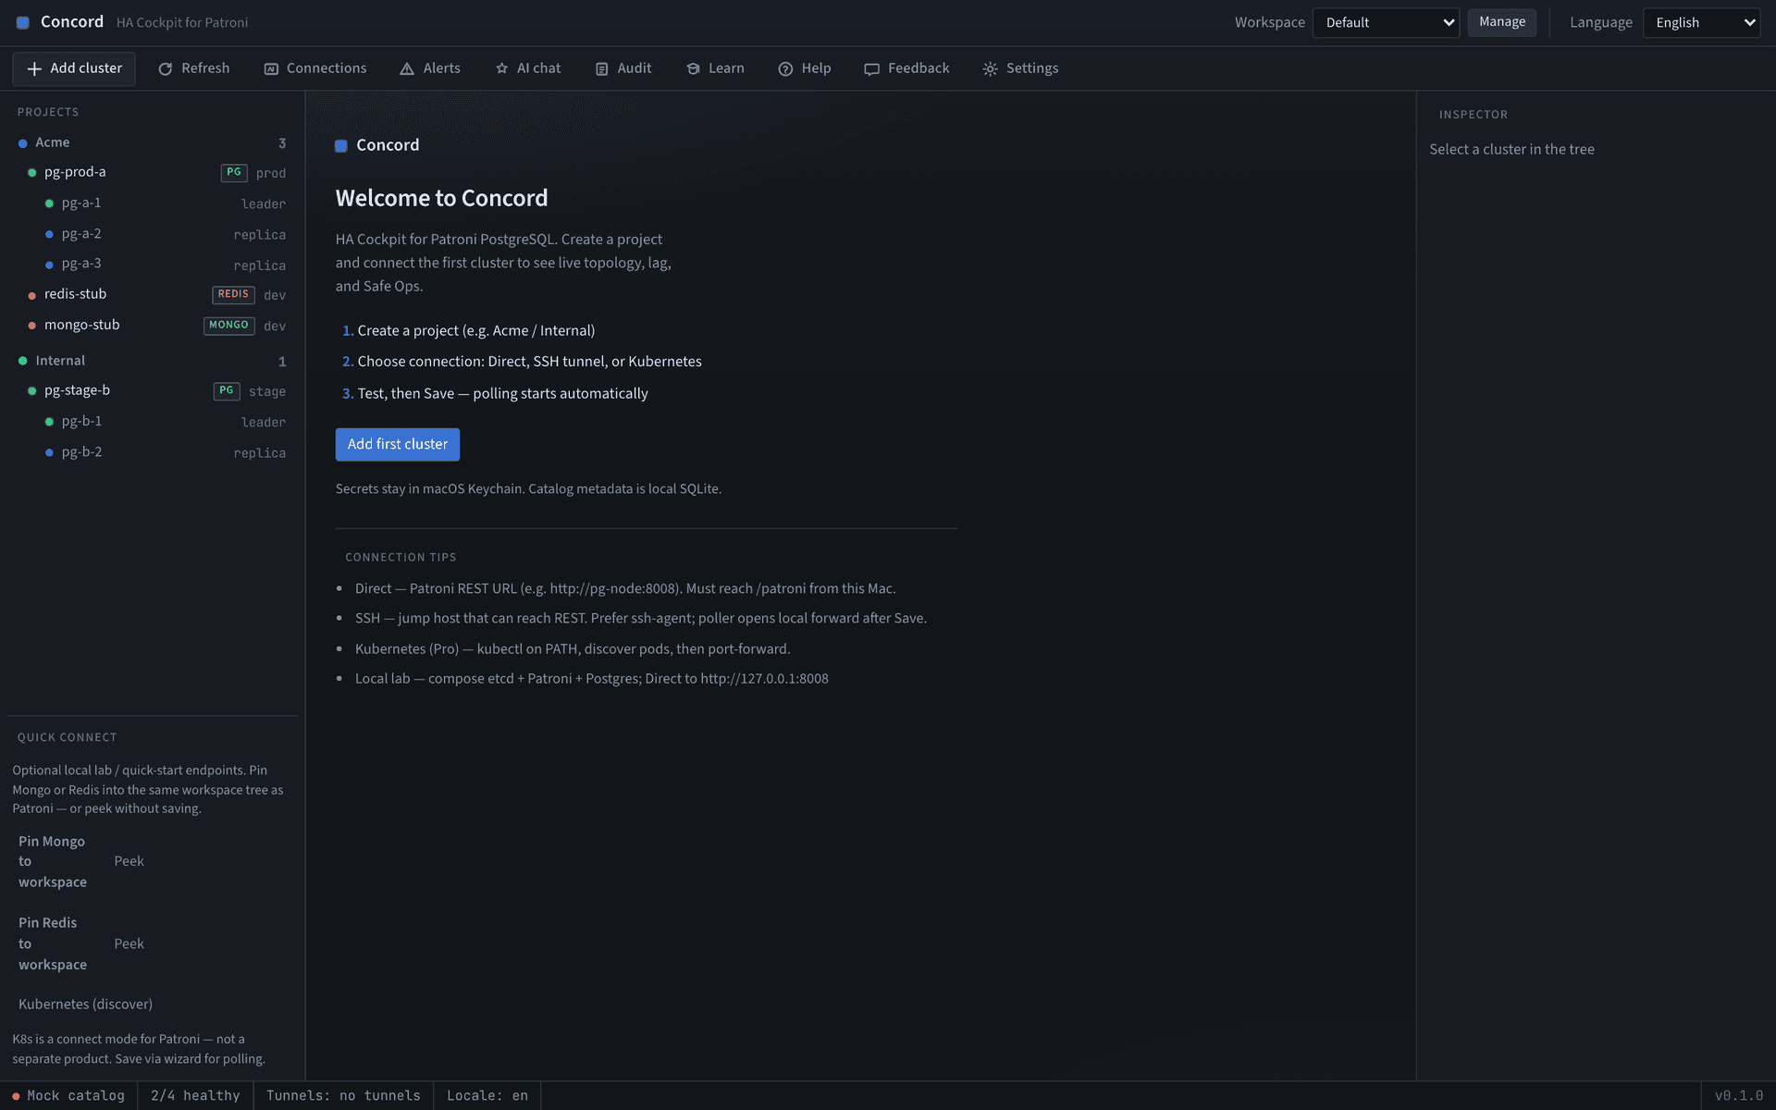
Task: Click the 2/4 healthy status entry
Action: tap(195, 1096)
